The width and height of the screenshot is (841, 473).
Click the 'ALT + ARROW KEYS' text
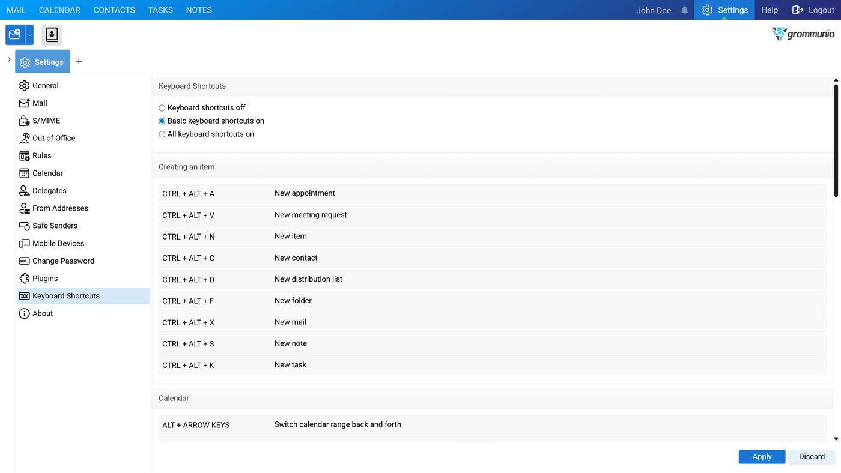[x=196, y=425]
